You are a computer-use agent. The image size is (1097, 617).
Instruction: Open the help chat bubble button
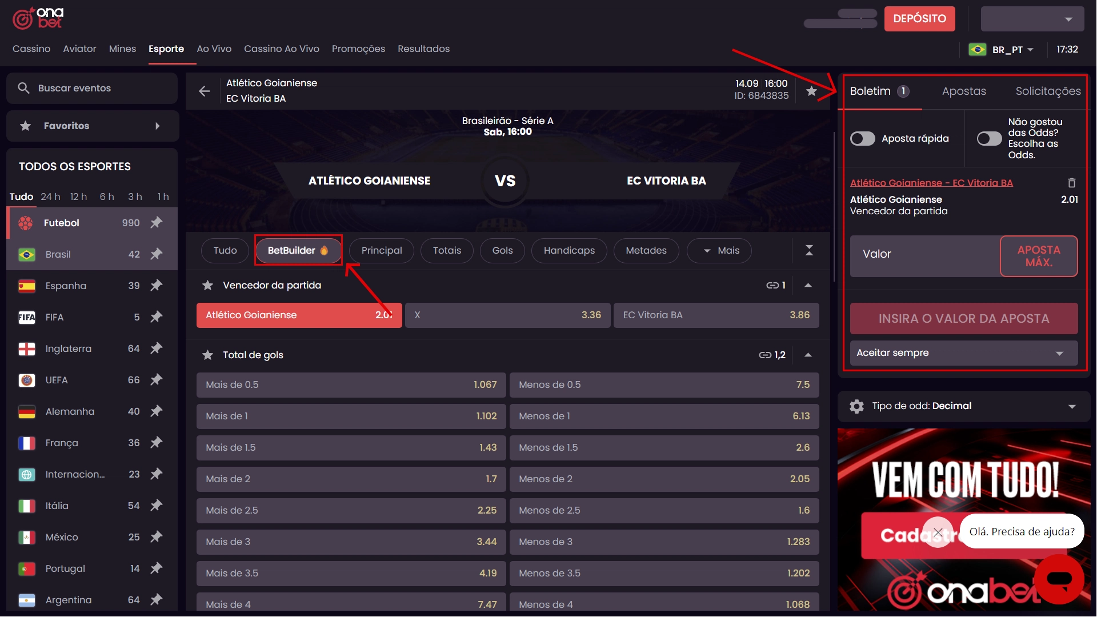click(x=1059, y=579)
